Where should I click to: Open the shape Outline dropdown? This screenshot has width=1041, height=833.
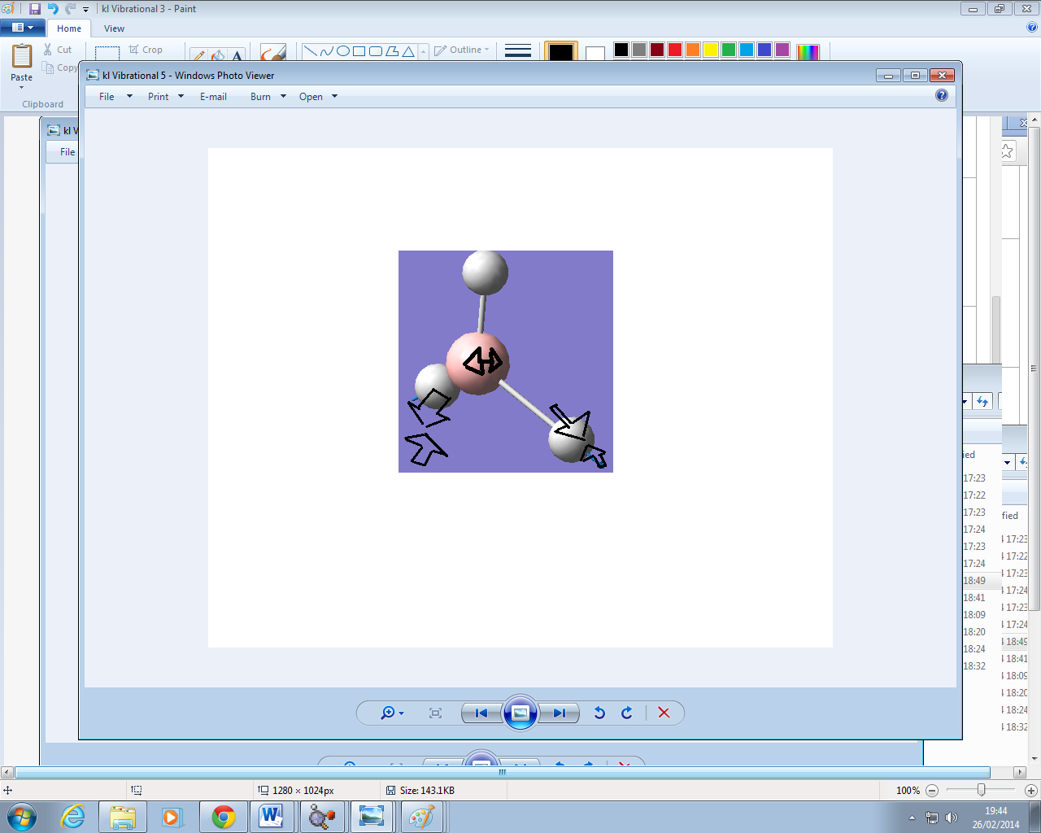pyautogui.click(x=462, y=50)
